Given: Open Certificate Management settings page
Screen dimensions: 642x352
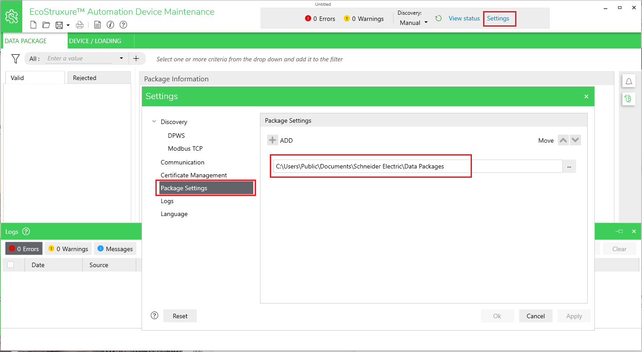Looking at the screenshot, I should click(x=194, y=175).
